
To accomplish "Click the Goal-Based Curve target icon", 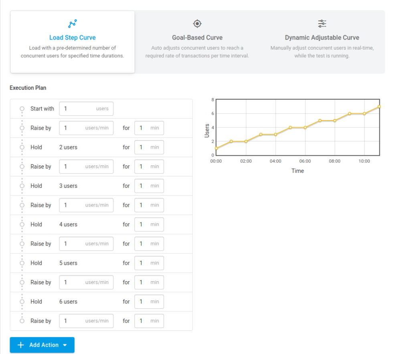I will coord(197,23).
